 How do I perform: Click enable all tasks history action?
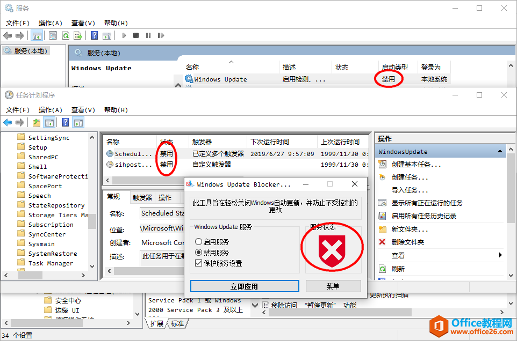pyautogui.click(x=424, y=216)
